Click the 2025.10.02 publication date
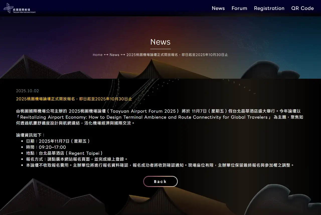The image size is (321, 215). (27, 91)
